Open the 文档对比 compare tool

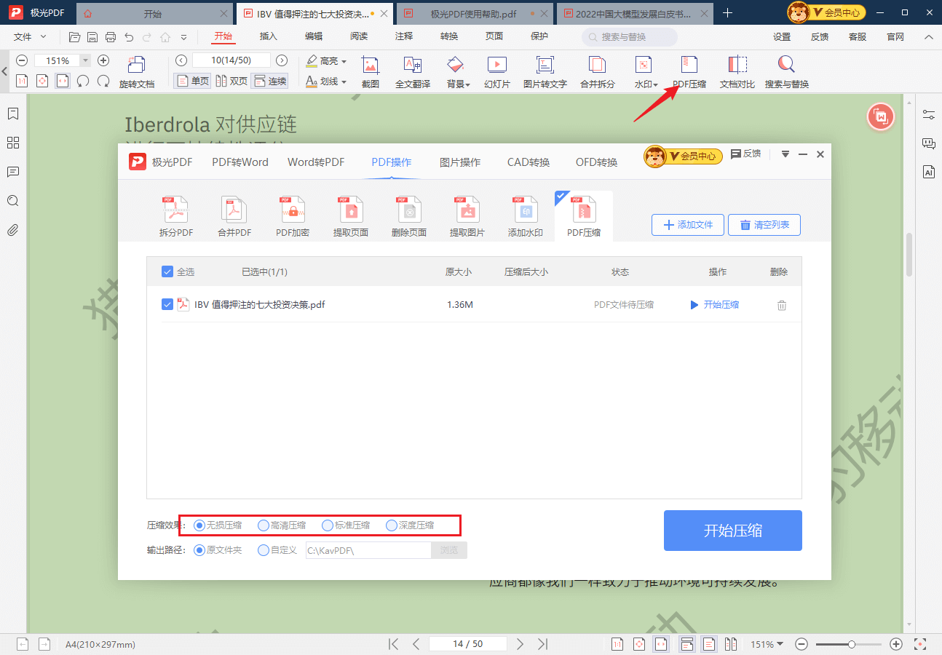click(737, 72)
